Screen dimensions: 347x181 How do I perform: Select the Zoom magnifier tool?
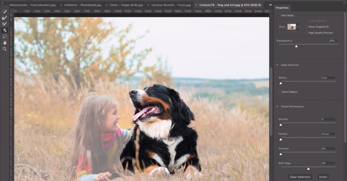coord(5,49)
